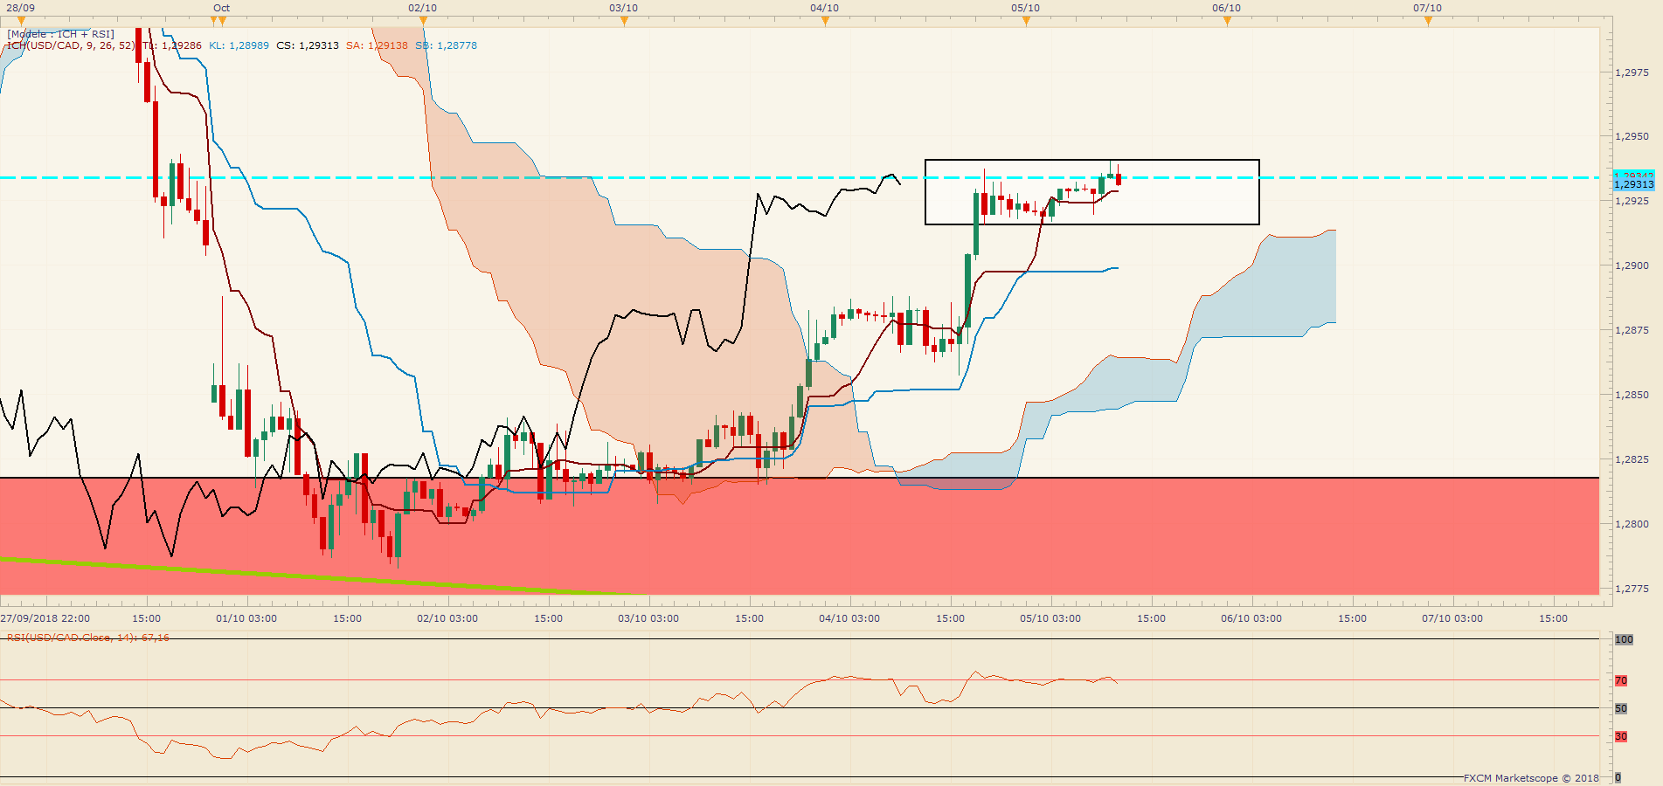
Task: Click the 05/10 date in top ruler
Action: [x=1026, y=8]
